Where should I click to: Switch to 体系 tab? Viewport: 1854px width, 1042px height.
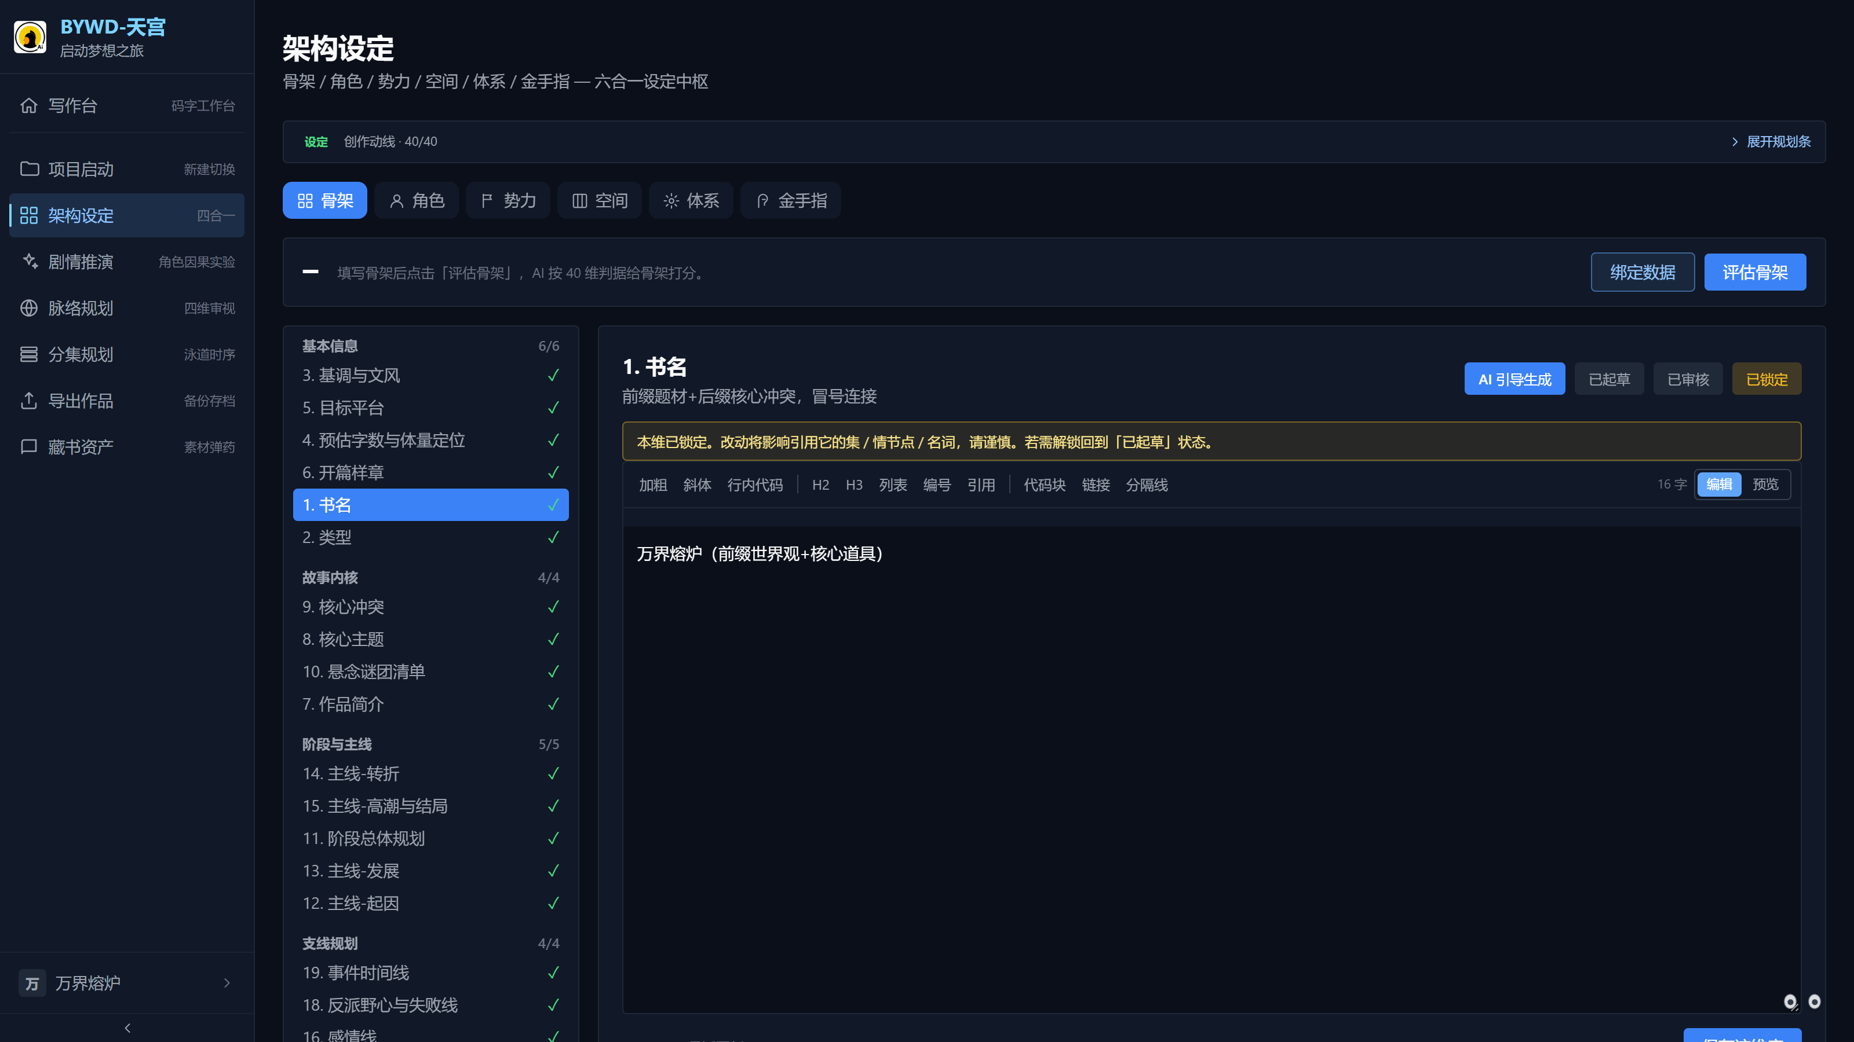pos(691,201)
